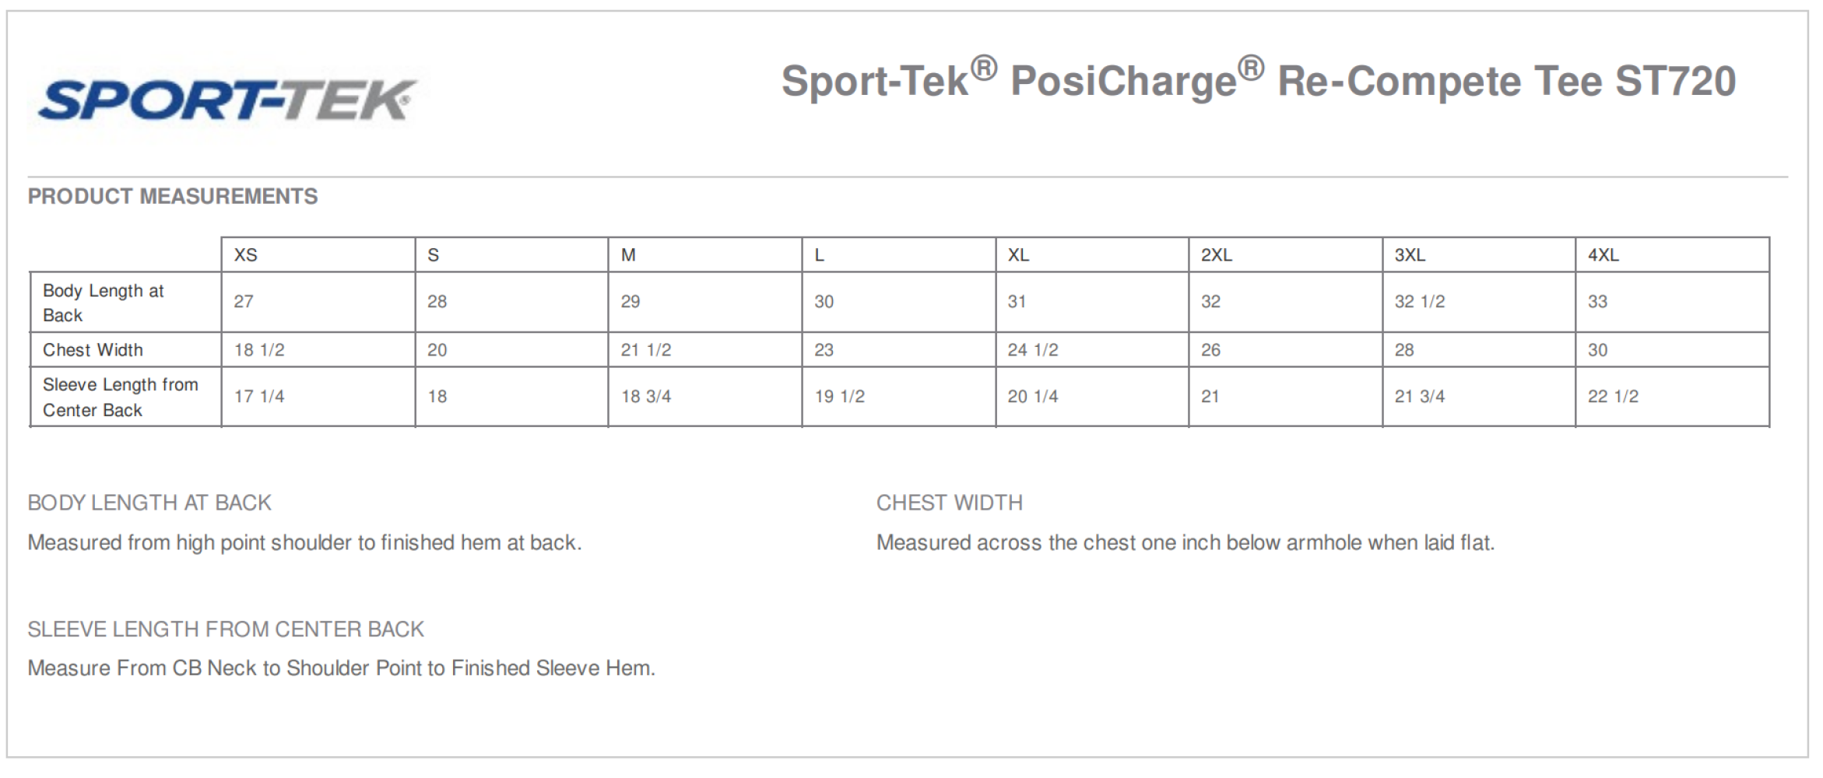The image size is (1823, 778).
Task: Click Sleeve Length from Center Back row label
Action: click(x=121, y=397)
